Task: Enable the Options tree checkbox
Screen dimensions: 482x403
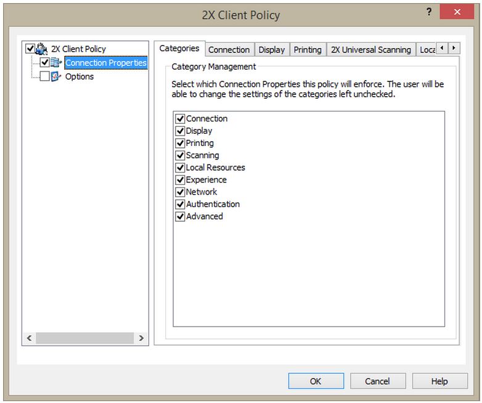Action: coord(44,76)
